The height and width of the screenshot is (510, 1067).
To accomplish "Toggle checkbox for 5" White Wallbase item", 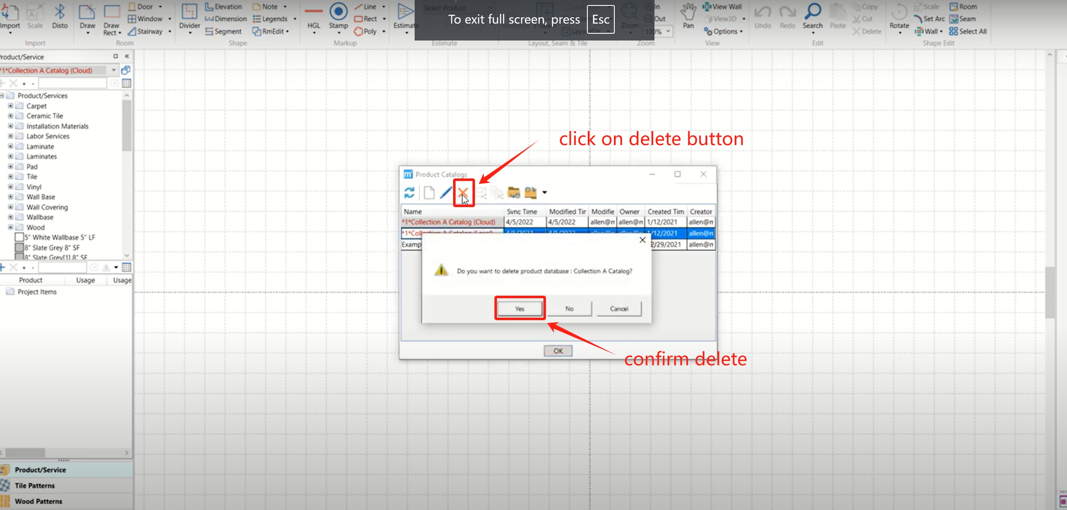I will point(19,237).
